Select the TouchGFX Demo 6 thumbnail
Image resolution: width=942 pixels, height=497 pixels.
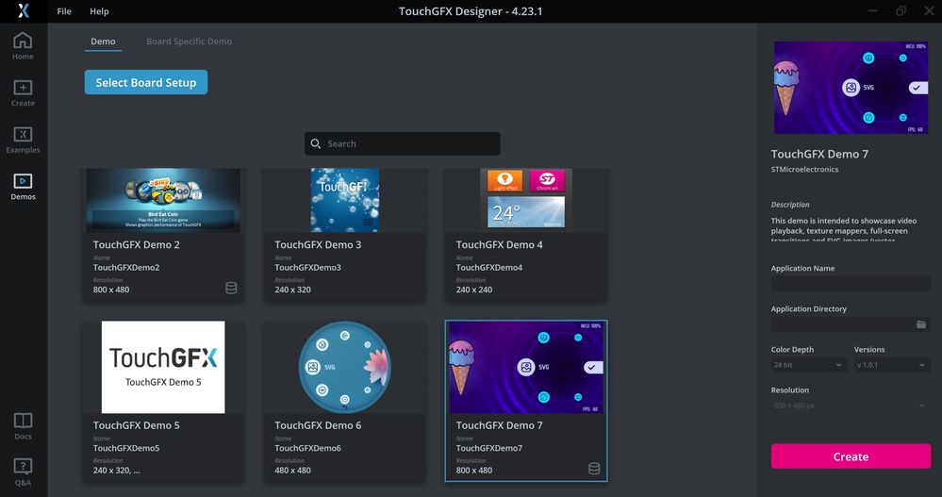345,367
